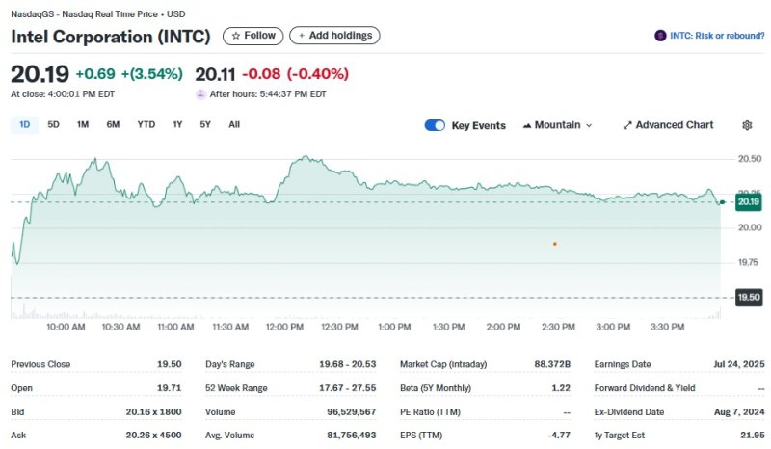Click the purple INTC analysis icon
This screenshot has height=449, width=771.
pyautogui.click(x=660, y=36)
